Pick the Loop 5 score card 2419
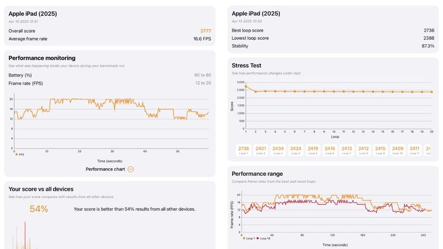This screenshot has height=249, width=443. (313, 150)
